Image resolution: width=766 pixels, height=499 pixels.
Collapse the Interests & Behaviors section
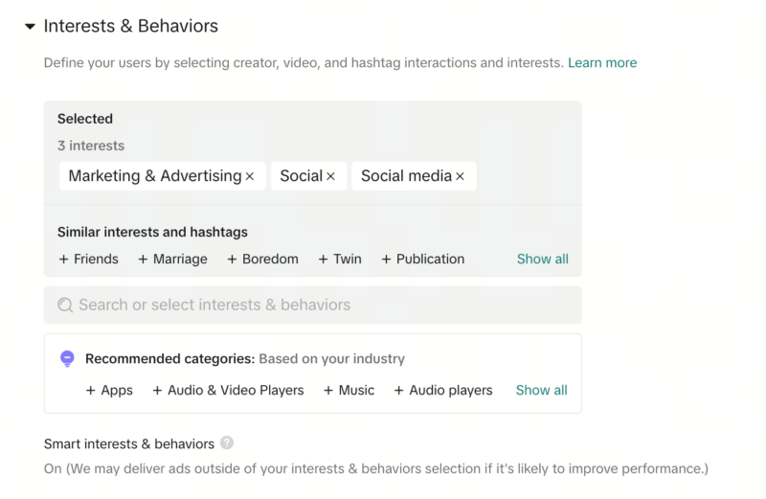tap(30, 27)
